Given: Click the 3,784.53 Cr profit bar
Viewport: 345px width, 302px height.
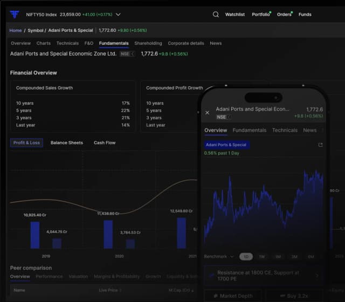Looking at the screenshot, I should 130,244.
